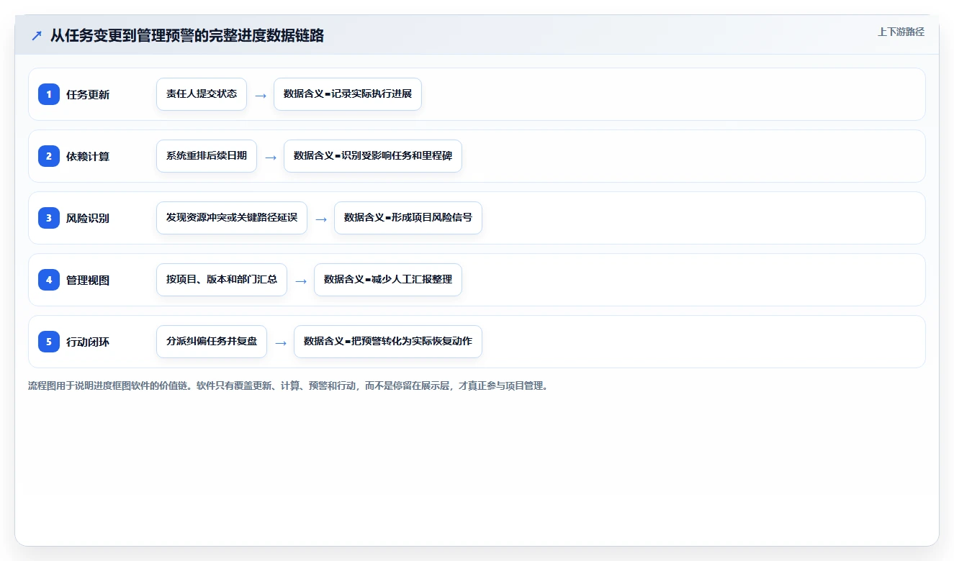This screenshot has height=561, width=954.
Task: Select the 风险识别 step label
Action: (88, 219)
